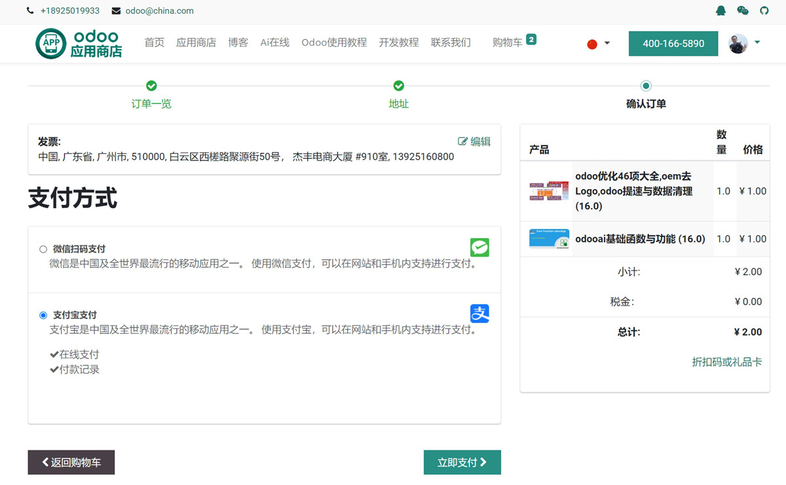
Task: Click the 总计 amount ¥ 2.00
Action: click(748, 332)
